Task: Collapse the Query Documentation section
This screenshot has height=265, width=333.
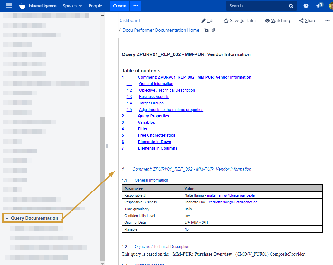Action: 7,218
